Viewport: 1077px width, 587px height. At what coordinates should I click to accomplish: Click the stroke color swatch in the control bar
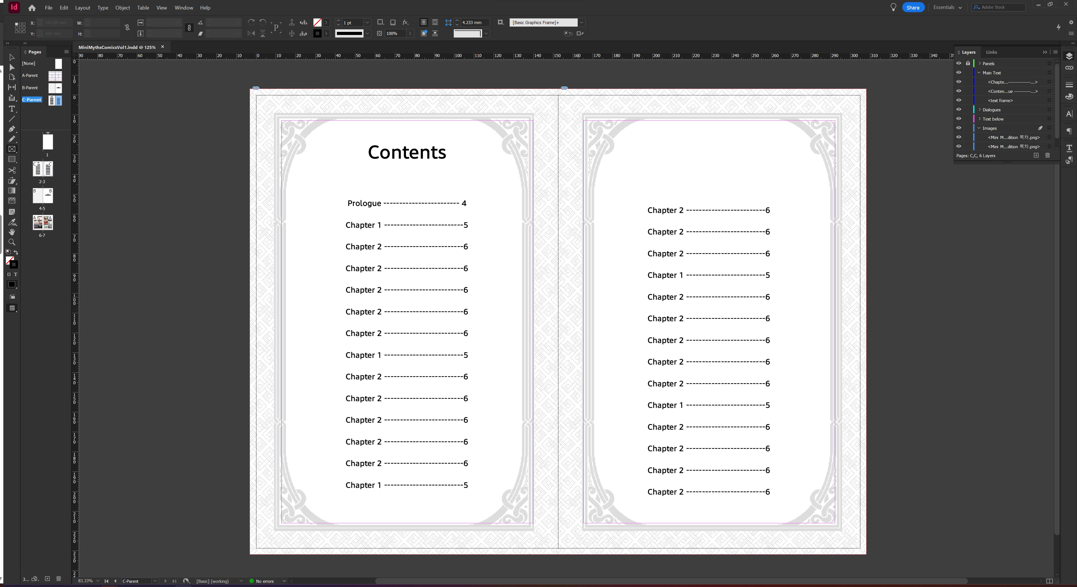click(317, 34)
